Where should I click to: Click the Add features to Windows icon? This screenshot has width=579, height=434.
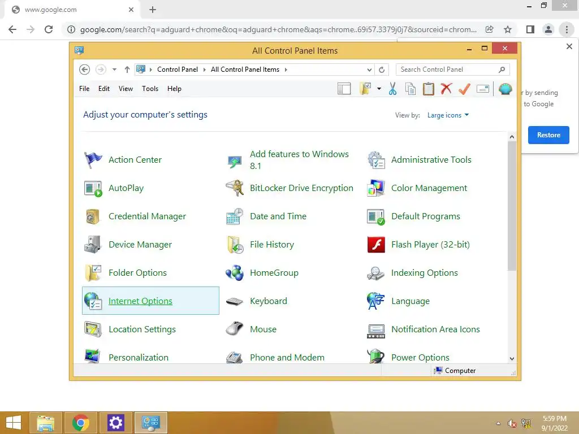[x=235, y=161]
